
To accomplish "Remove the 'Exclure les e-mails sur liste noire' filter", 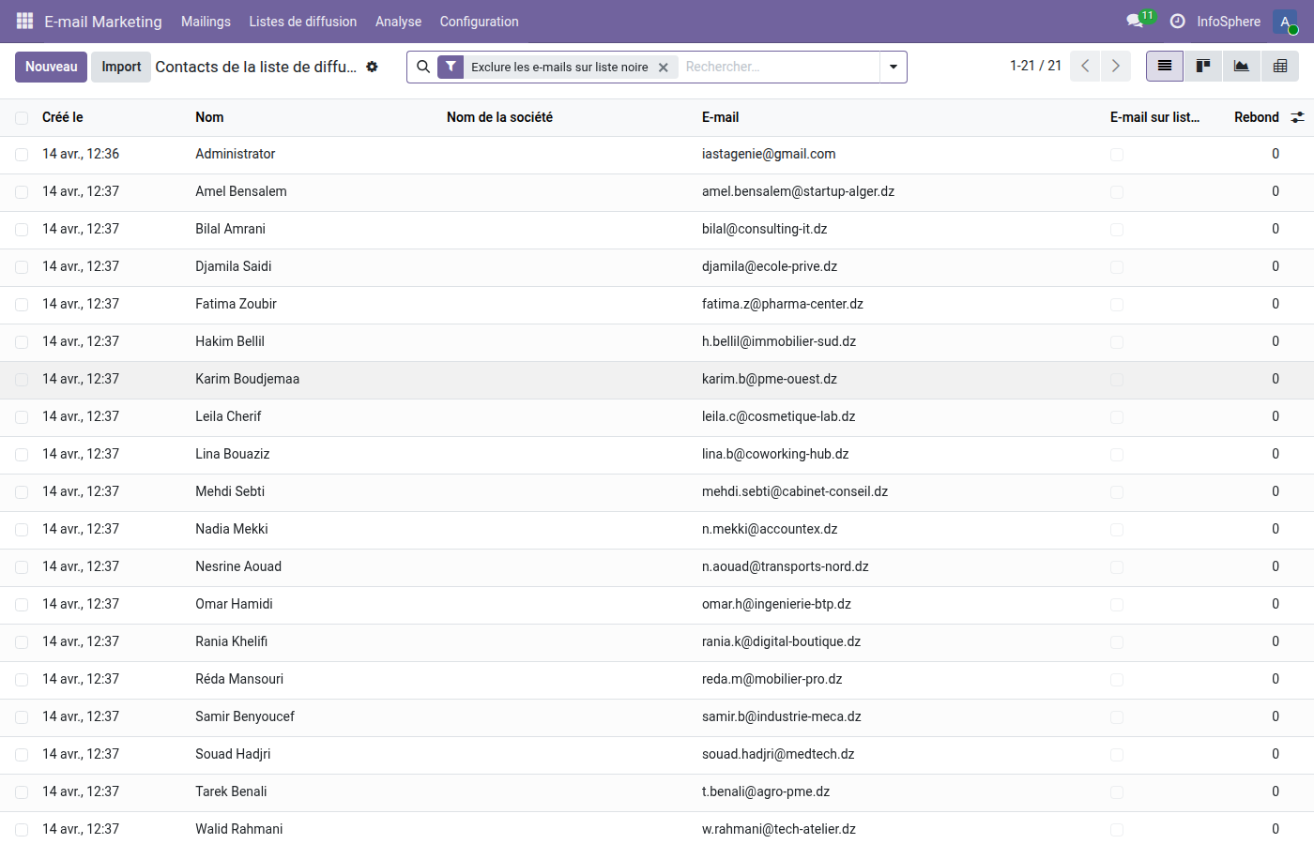I will (664, 67).
